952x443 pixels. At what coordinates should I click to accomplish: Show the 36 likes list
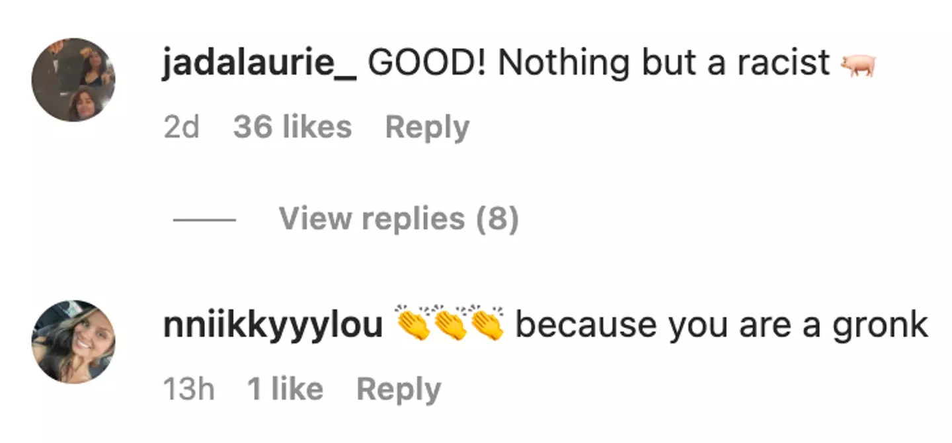click(x=292, y=127)
